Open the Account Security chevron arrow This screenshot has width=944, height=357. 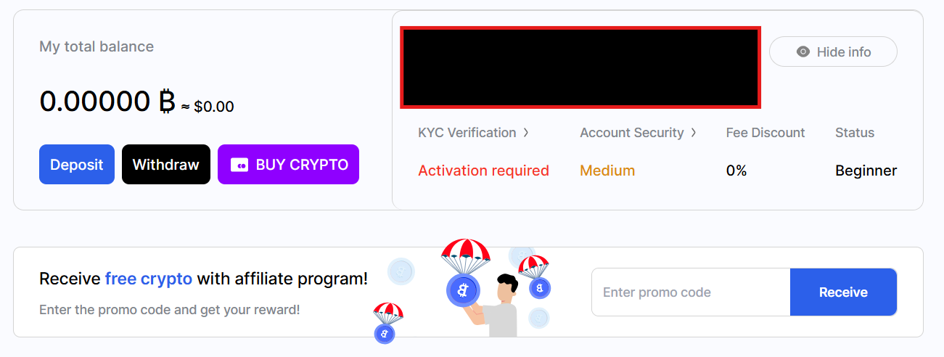pos(694,133)
